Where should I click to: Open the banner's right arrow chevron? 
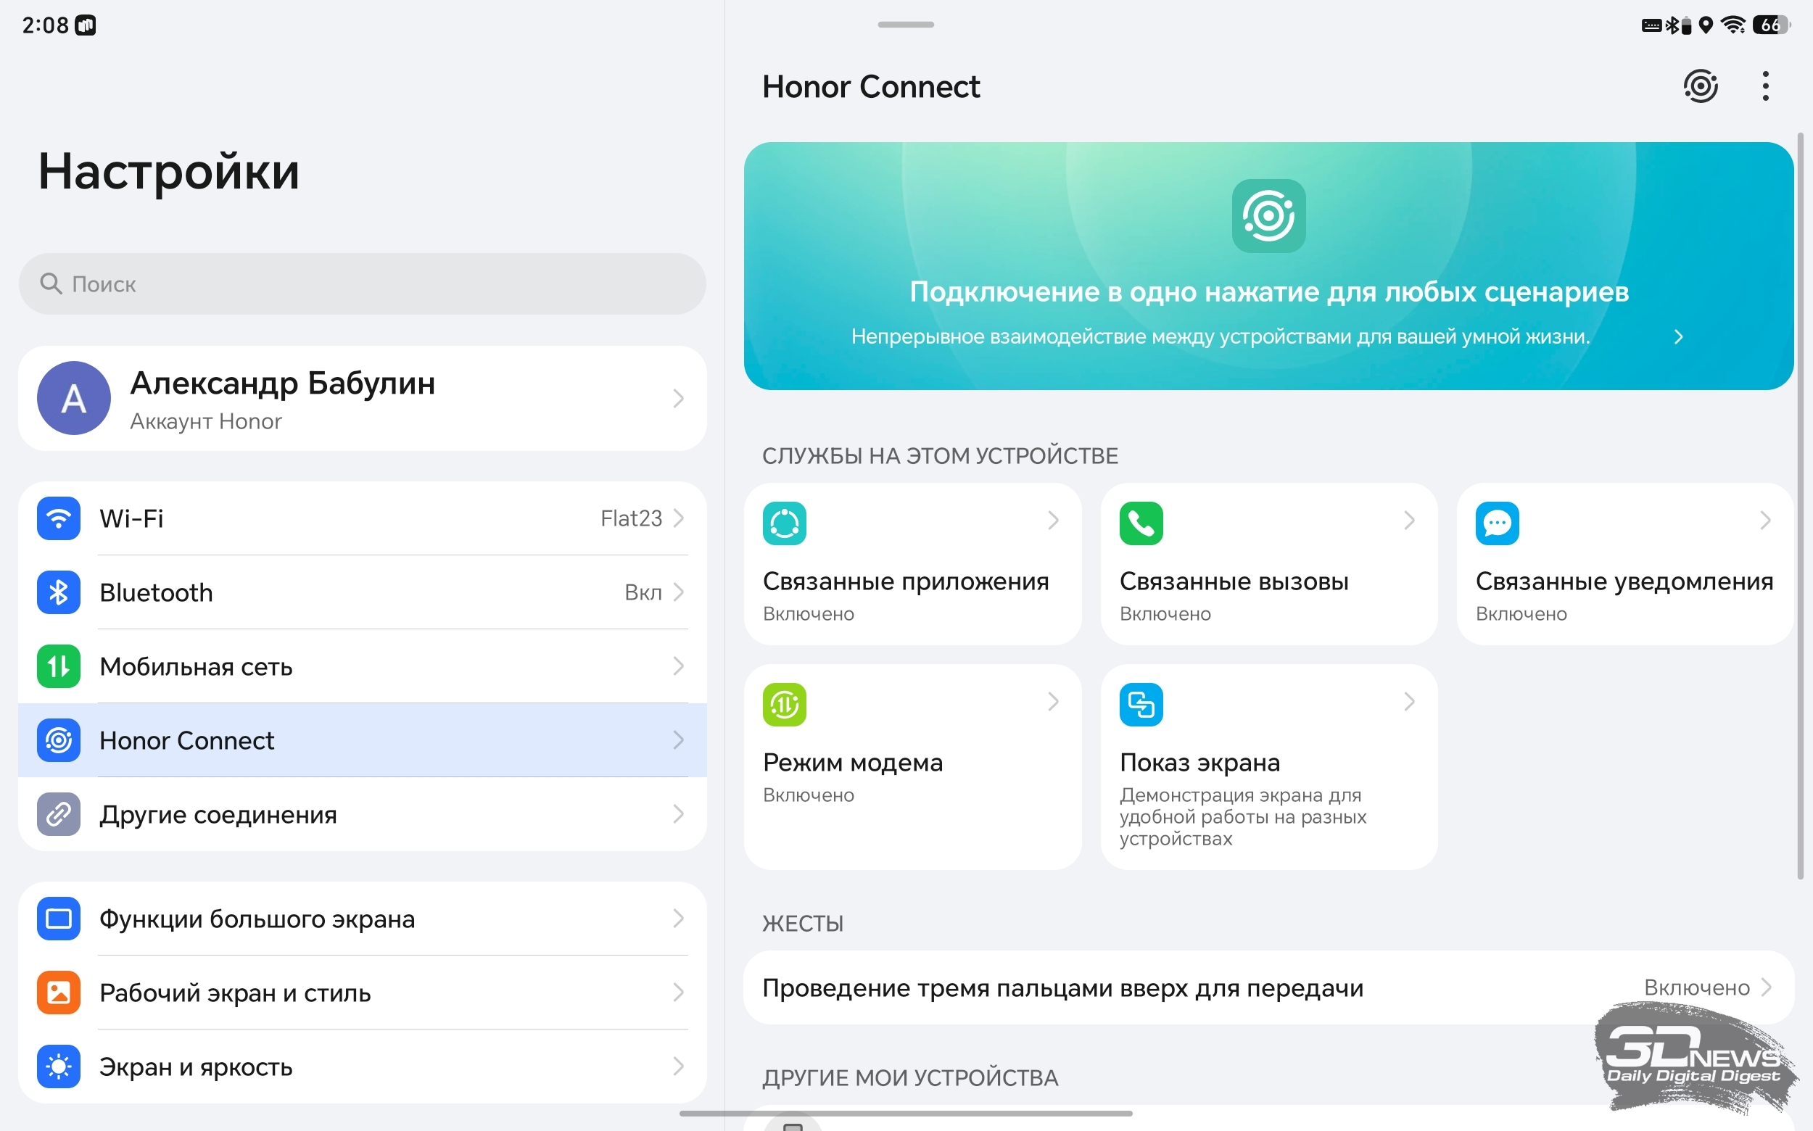(x=1677, y=336)
